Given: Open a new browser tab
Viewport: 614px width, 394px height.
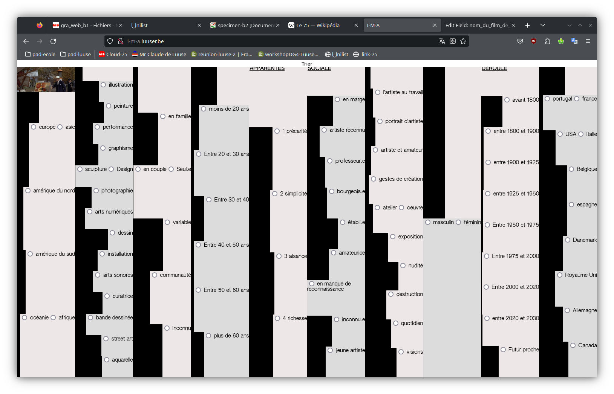Looking at the screenshot, I should click(x=527, y=25).
